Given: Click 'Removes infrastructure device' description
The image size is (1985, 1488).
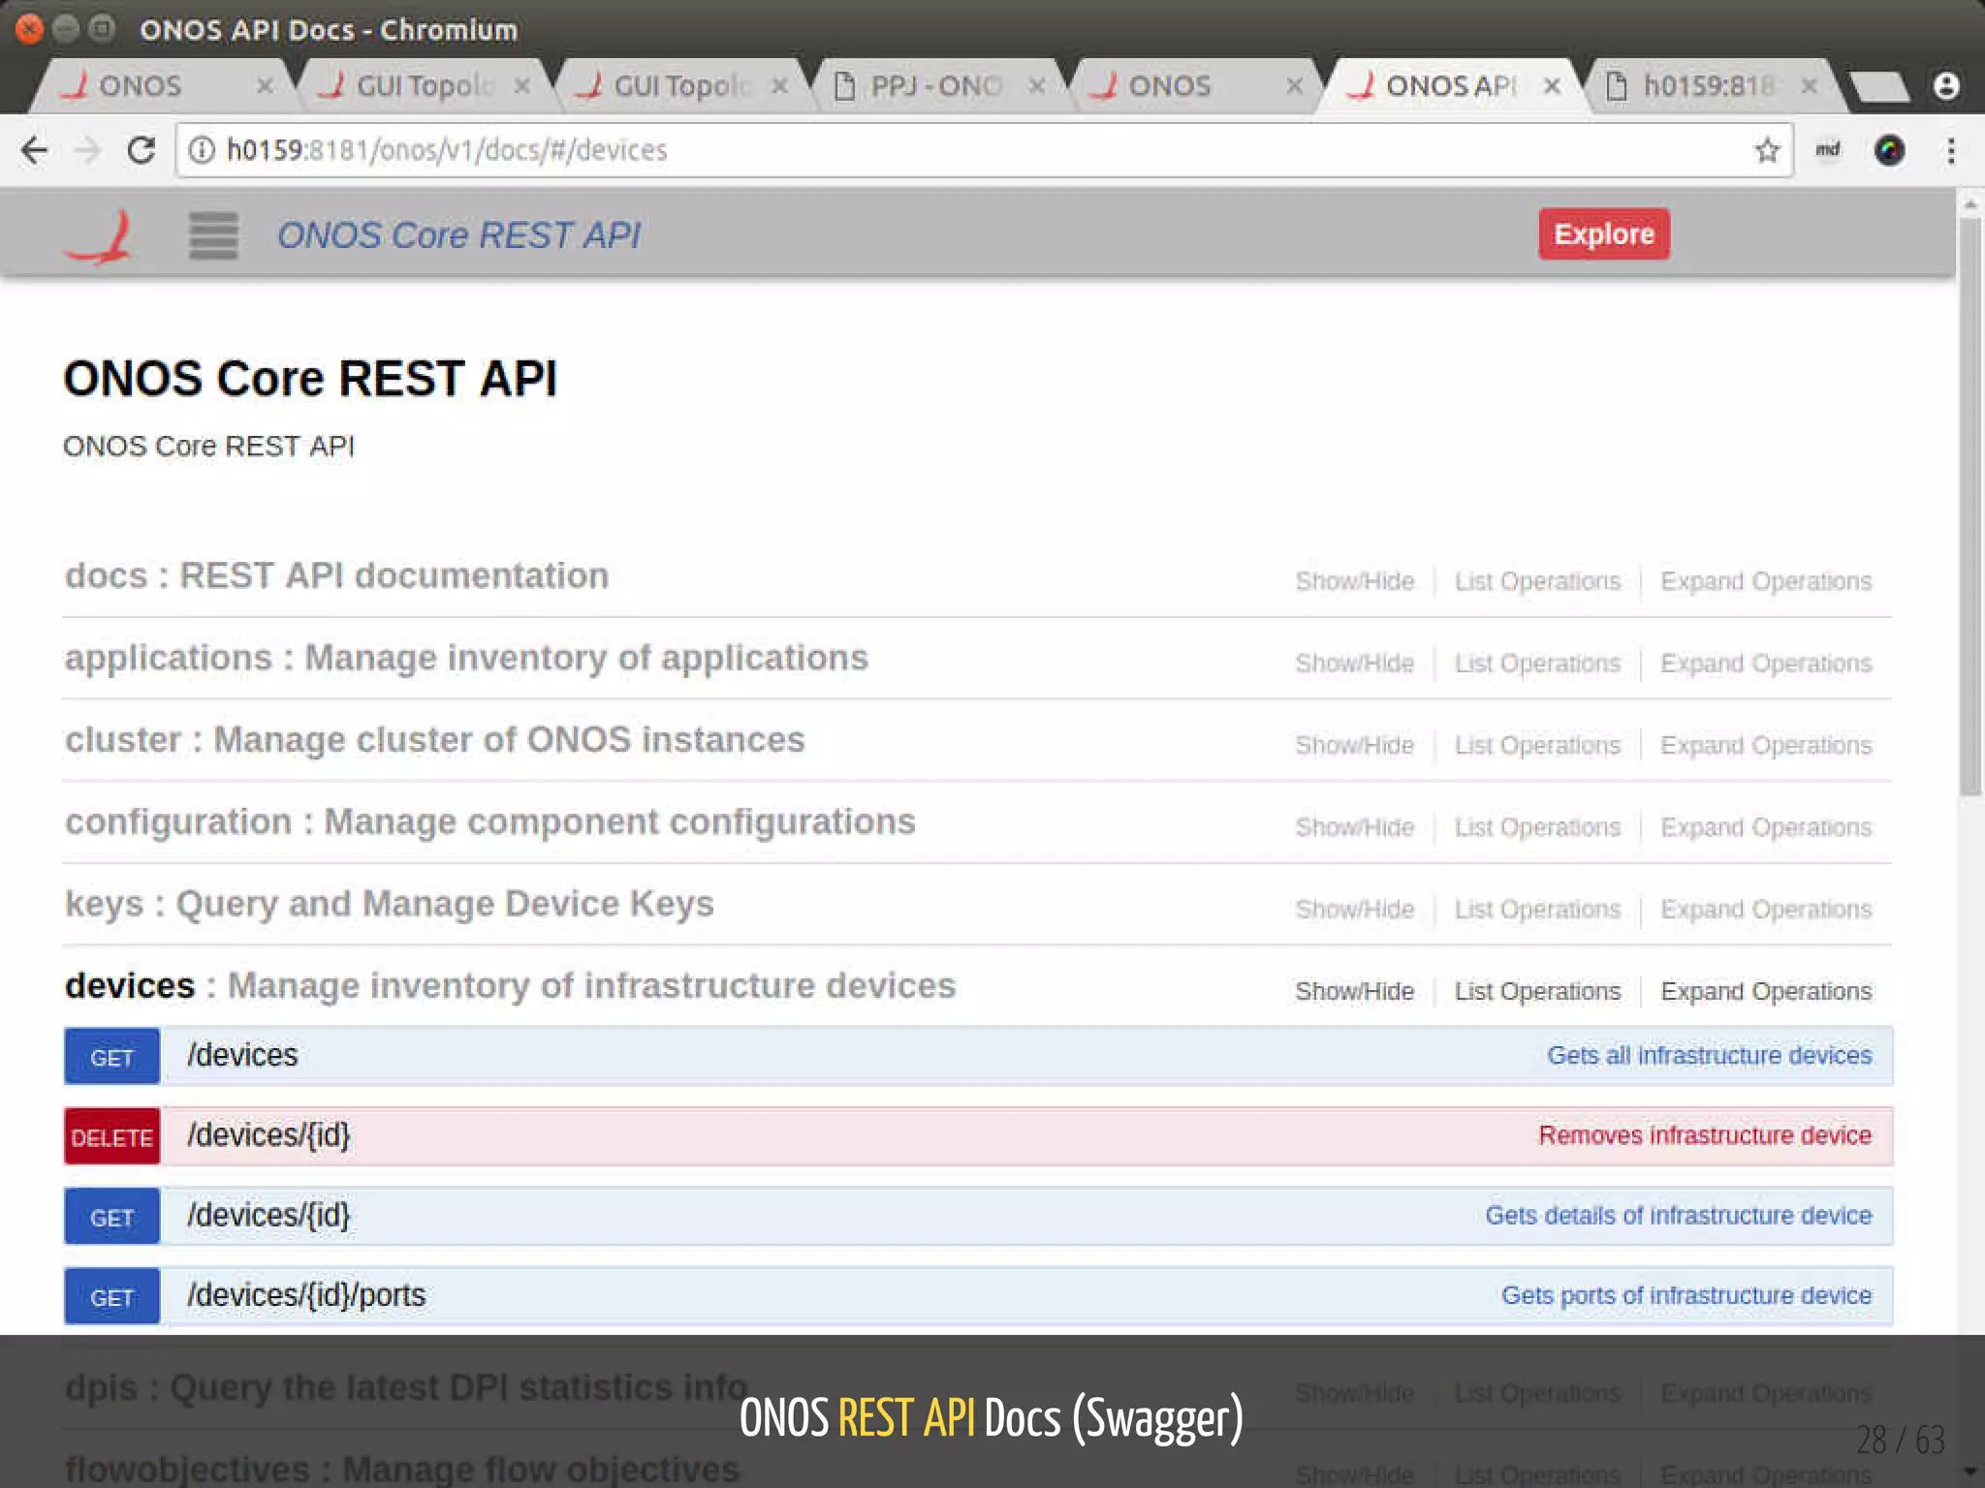Looking at the screenshot, I should pyautogui.click(x=1705, y=1135).
